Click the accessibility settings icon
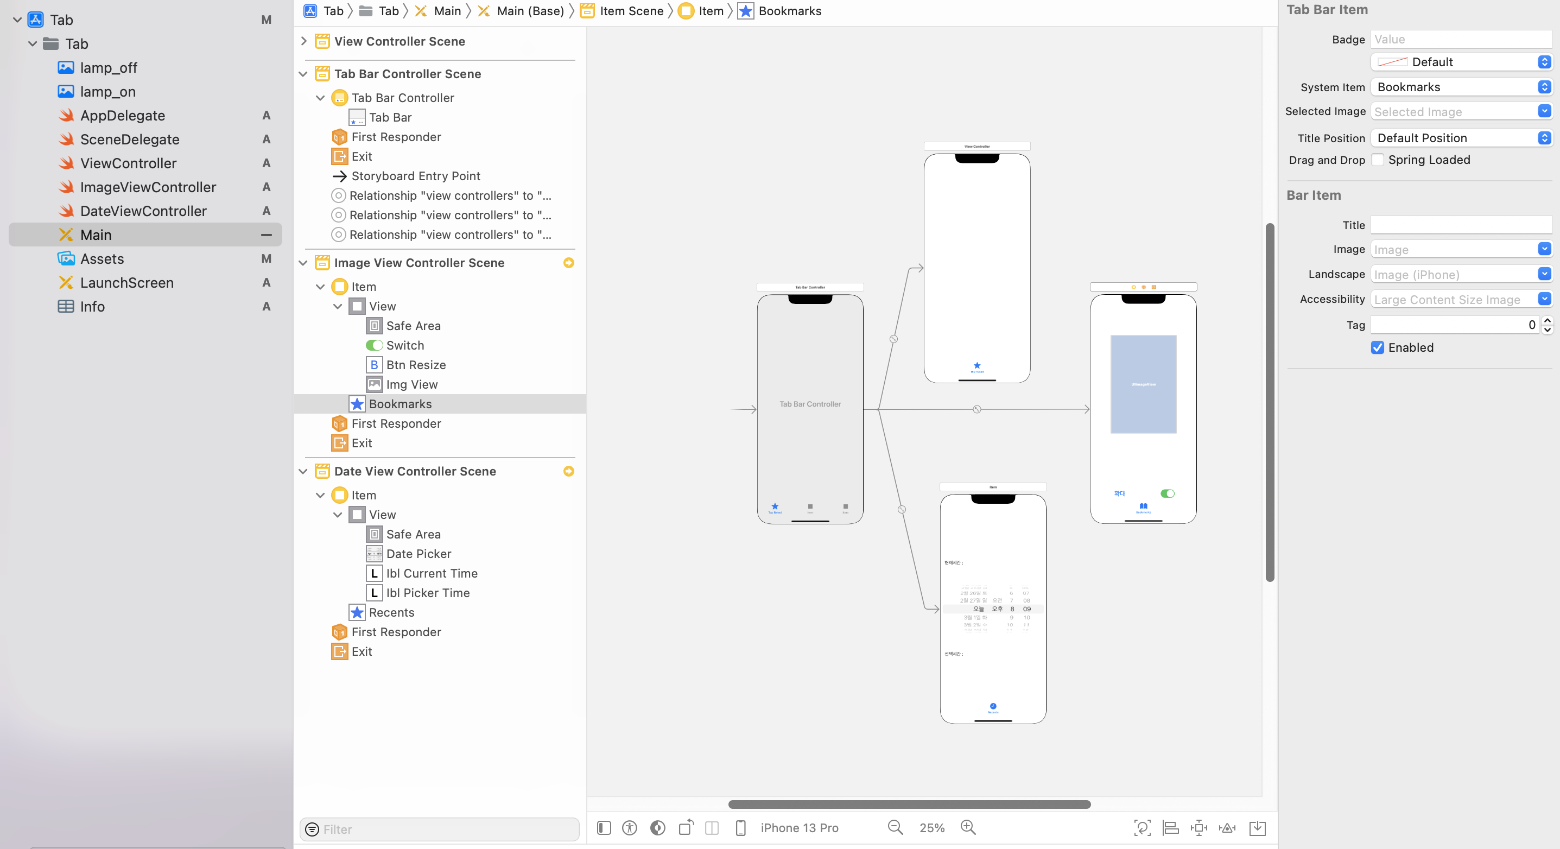Image resolution: width=1560 pixels, height=849 pixels. [629, 828]
